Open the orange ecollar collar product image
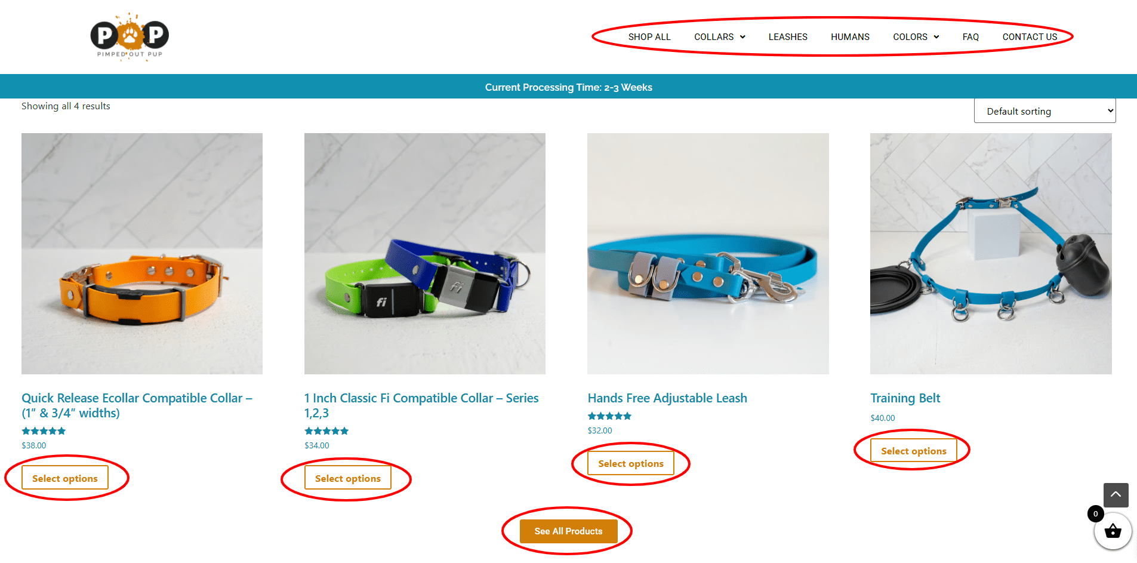1137x563 pixels. pos(142,254)
